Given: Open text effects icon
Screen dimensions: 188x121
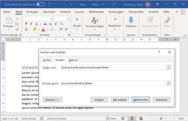Looking at the screenshot, I should pos(26,29).
